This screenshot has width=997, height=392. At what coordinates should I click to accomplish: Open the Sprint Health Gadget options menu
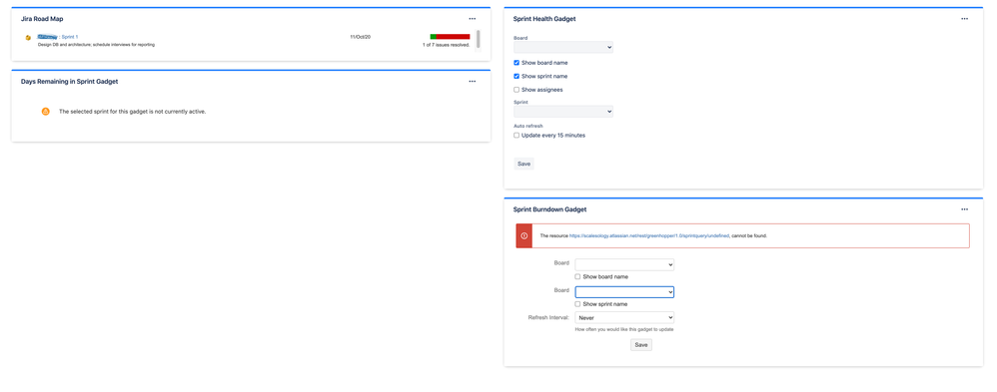[965, 19]
